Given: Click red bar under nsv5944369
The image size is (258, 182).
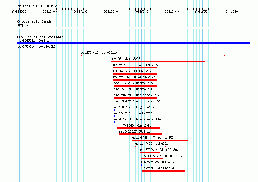Looking at the screenshot, I should 135,80.
